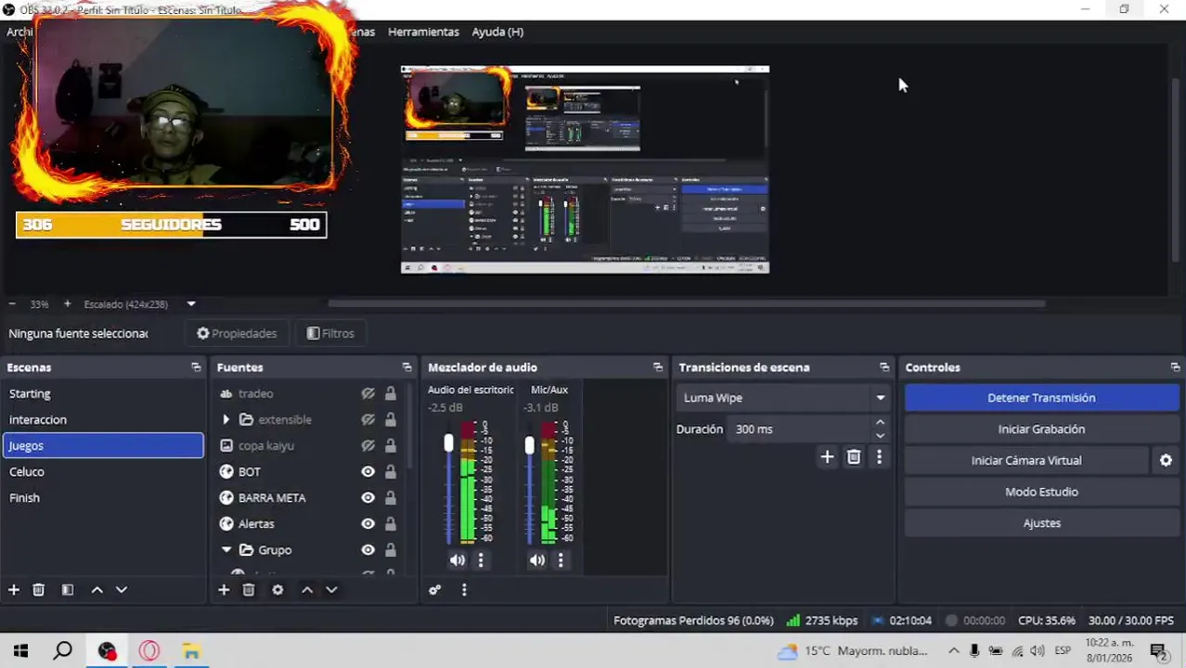Undock the Mezclador de audio panel
Image resolution: width=1186 pixels, height=668 pixels.
[658, 367]
